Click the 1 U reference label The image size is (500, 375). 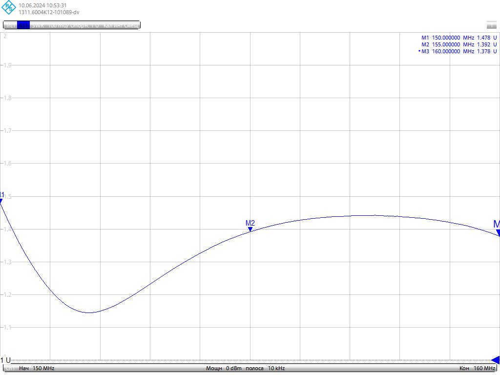[x=5, y=360]
